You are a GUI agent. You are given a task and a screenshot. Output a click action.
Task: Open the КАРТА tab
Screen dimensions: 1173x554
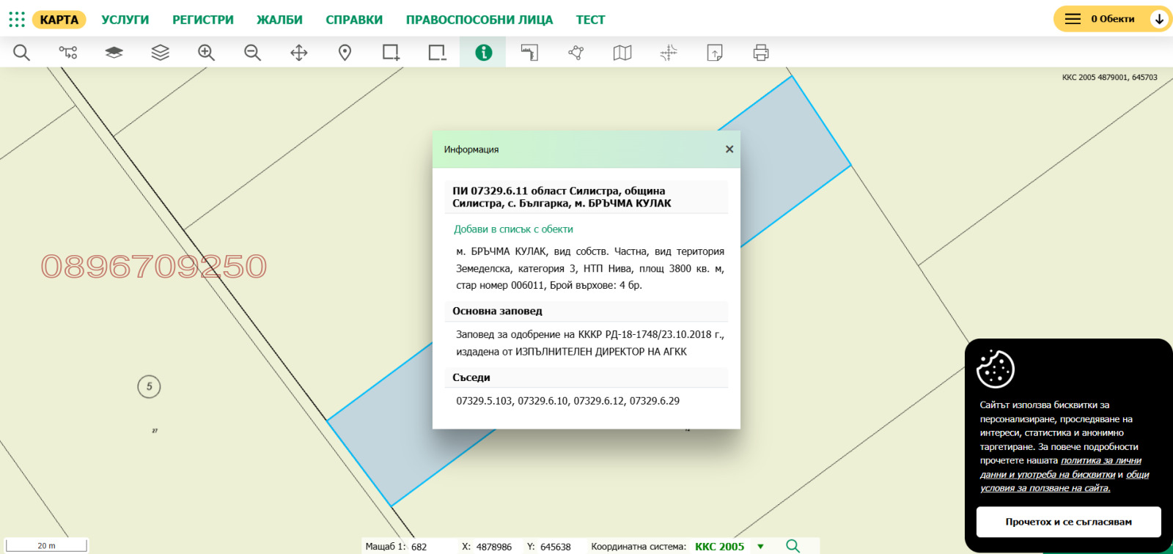click(59, 20)
